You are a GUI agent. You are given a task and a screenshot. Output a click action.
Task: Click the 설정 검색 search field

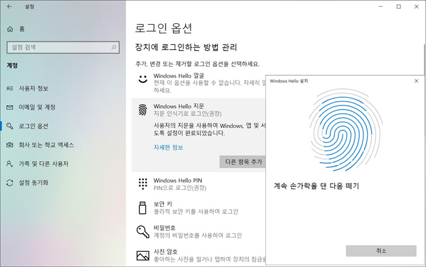click(x=63, y=47)
